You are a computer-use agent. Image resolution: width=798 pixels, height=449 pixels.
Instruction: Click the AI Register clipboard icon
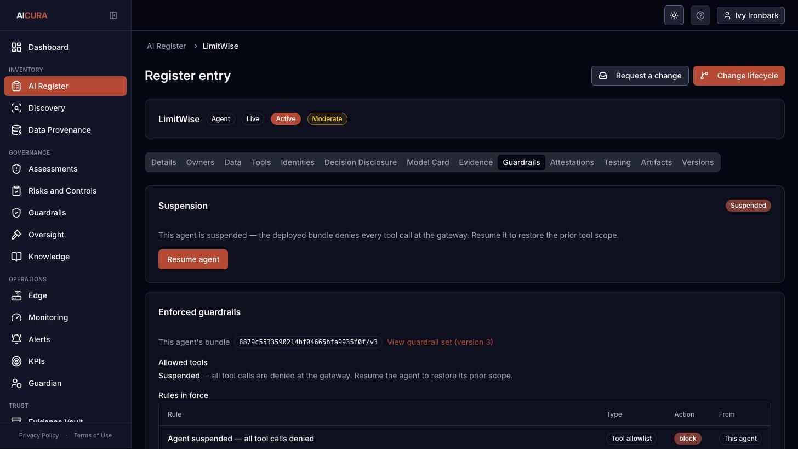pyautogui.click(x=16, y=86)
